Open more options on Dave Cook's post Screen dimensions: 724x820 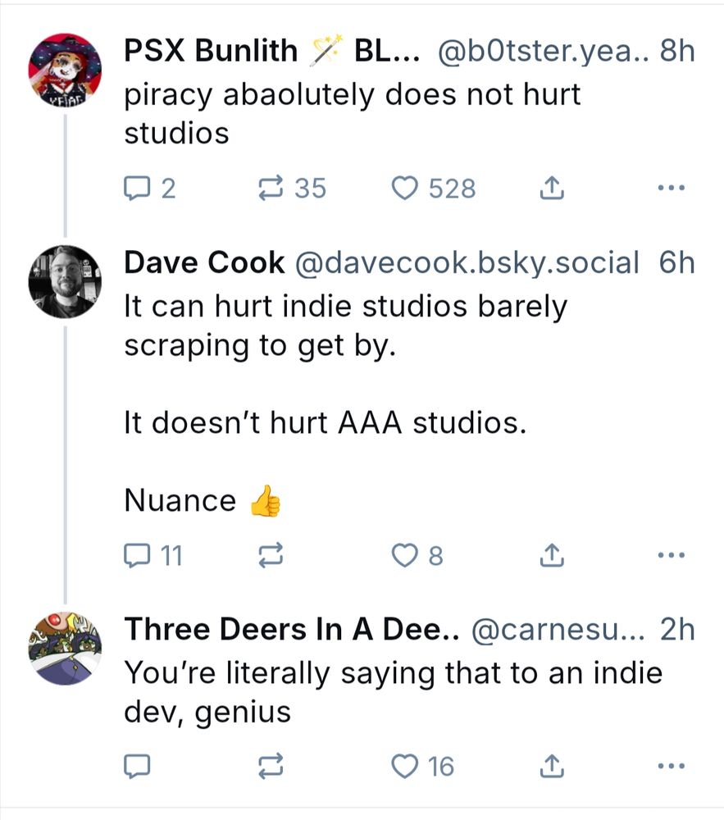click(671, 557)
